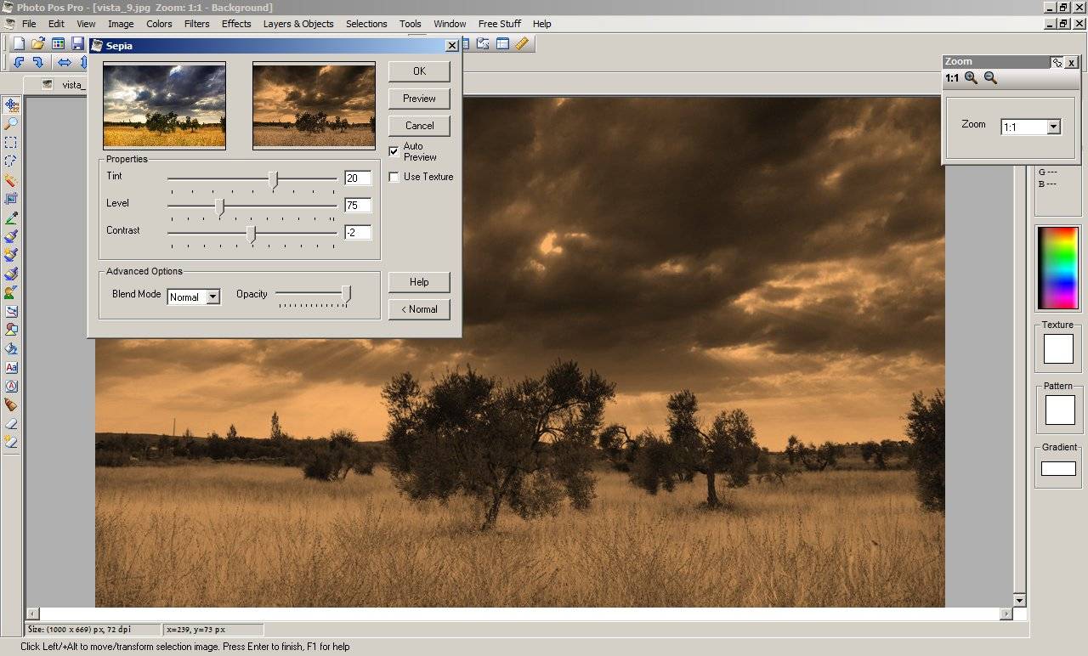Click the Tint slider handle
The width and height of the screenshot is (1088, 656).
pos(273,178)
